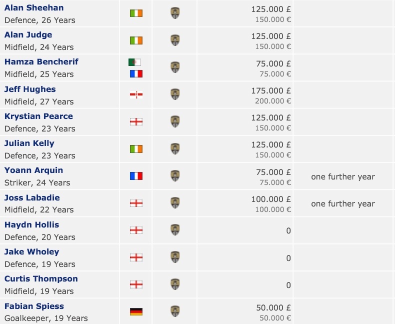Click Jeff Hughes' 175.000 £ market value
This screenshot has width=395, height=324.
pos(271,90)
